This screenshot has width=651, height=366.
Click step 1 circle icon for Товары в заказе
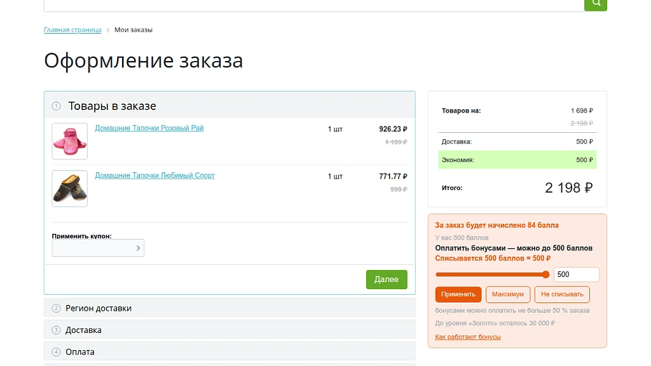point(56,106)
